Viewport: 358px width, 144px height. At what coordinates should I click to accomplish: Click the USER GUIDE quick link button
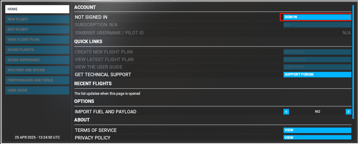[x=317, y=67]
